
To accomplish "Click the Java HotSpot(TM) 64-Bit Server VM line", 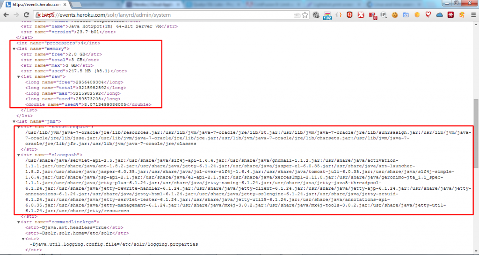I will tap(99, 26).
